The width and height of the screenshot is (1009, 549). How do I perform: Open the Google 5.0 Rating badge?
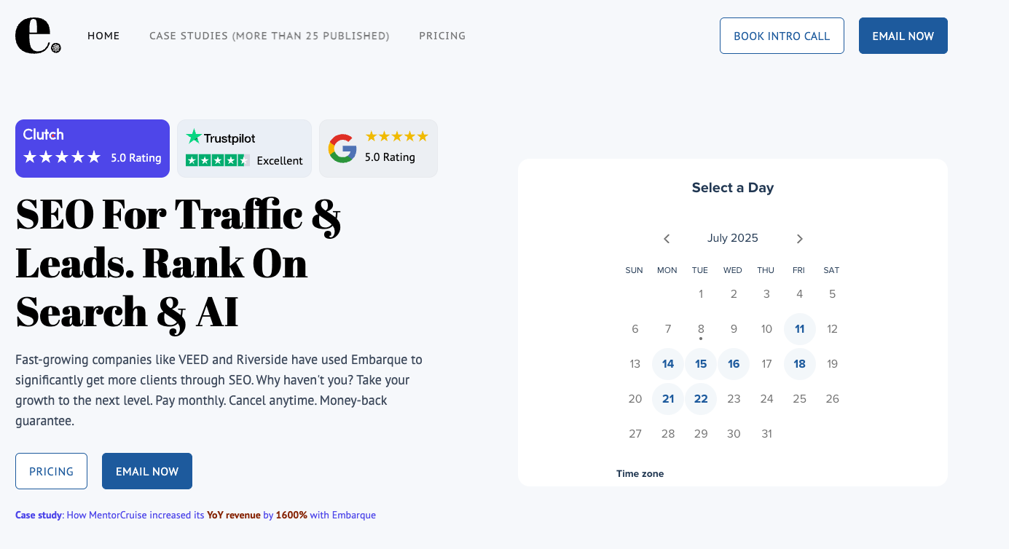[x=378, y=149]
